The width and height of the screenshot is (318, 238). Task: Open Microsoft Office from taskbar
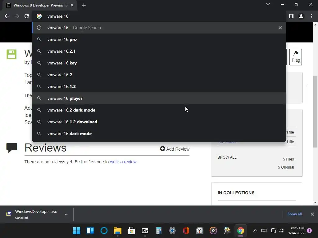coord(186,231)
